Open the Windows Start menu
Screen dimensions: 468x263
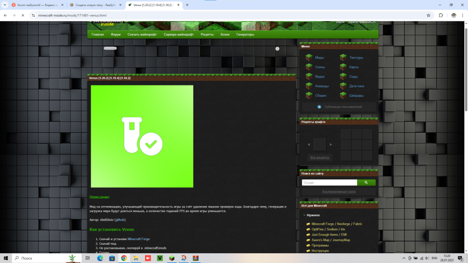pyautogui.click(x=6, y=258)
